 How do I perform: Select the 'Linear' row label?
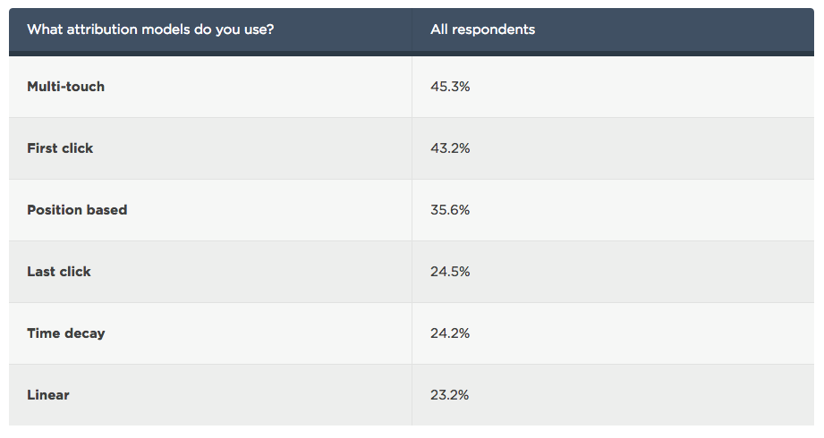[x=47, y=395]
